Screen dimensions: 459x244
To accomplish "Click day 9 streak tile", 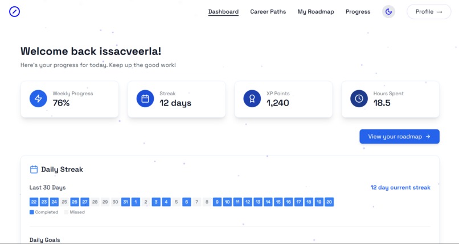I will 217,202.
